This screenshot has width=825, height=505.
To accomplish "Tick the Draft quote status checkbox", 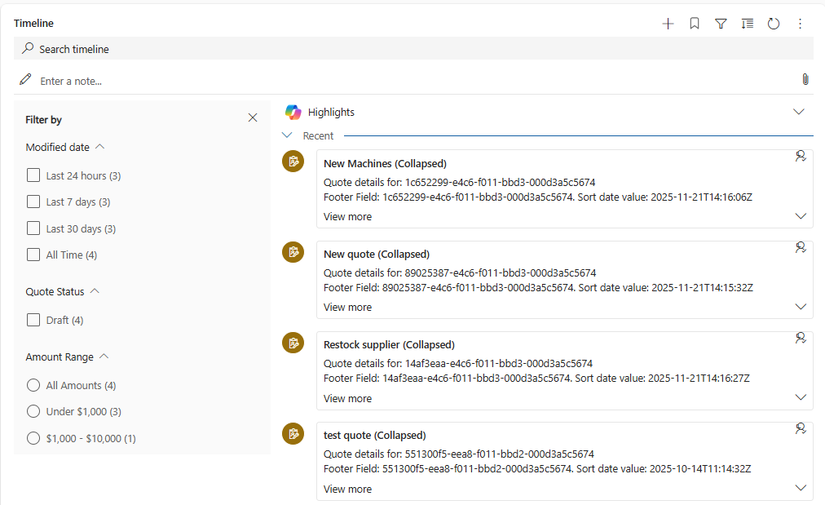I will tap(33, 320).
